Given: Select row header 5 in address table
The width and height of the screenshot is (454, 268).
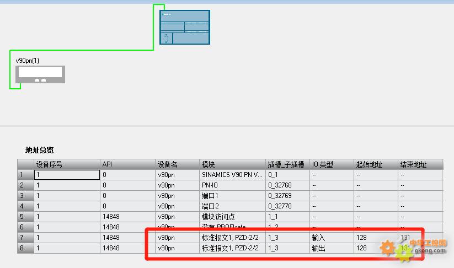Looking at the screenshot, I should (26, 217).
